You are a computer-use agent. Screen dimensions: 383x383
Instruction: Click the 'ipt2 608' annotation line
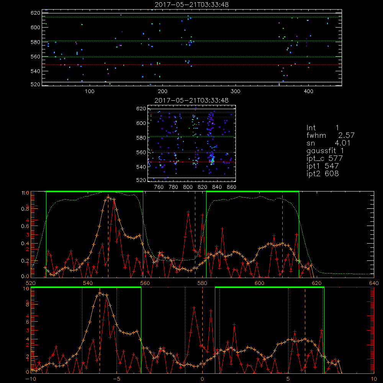click(322, 173)
